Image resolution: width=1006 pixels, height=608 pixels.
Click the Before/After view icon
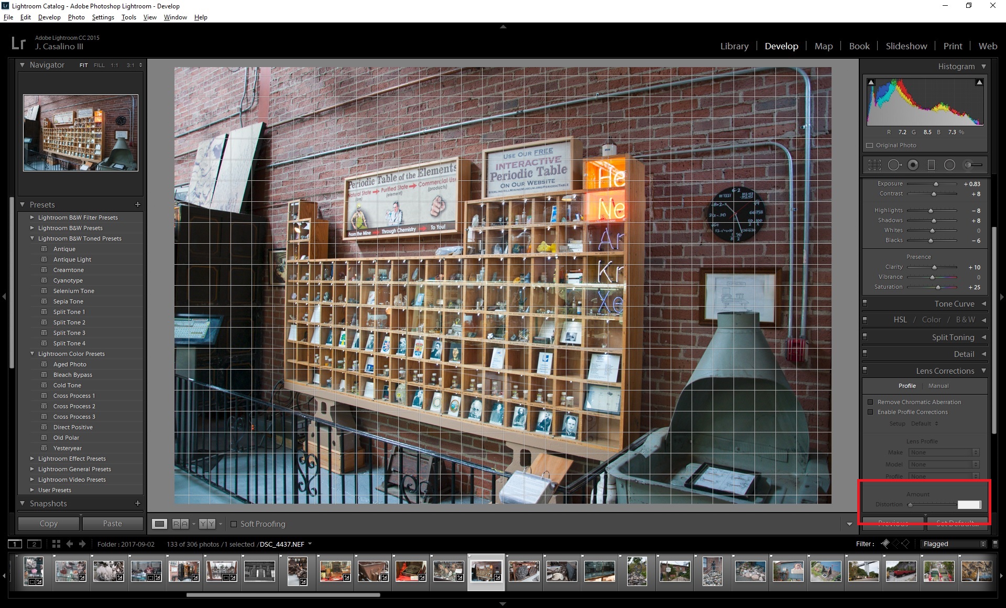pos(203,524)
